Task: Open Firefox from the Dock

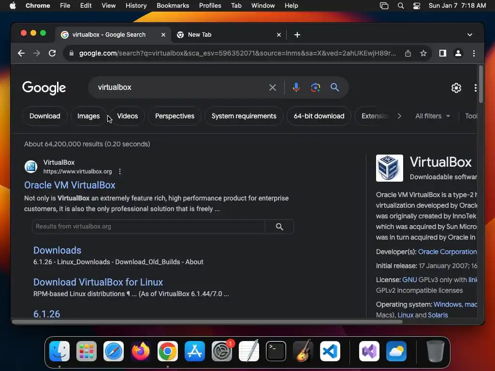Action: (141, 351)
